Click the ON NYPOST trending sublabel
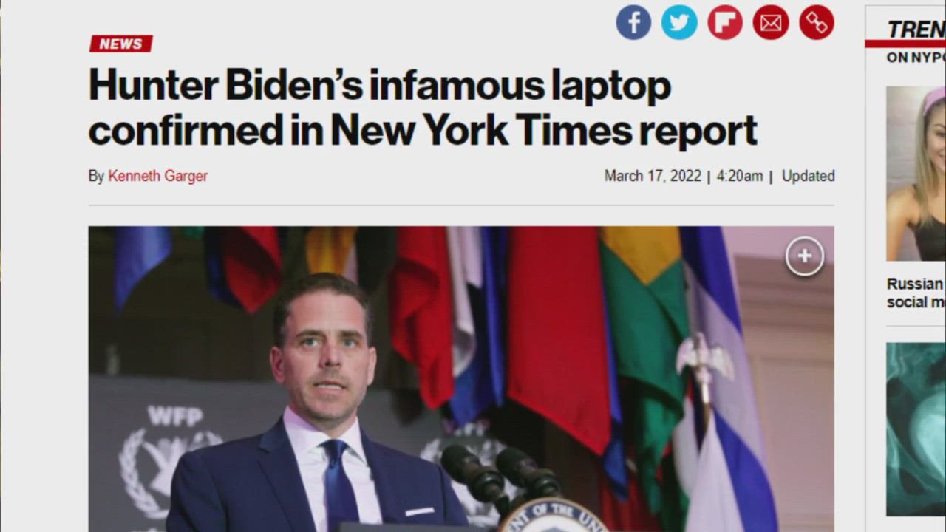This screenshot has width=946, height=532. [916, 58]
